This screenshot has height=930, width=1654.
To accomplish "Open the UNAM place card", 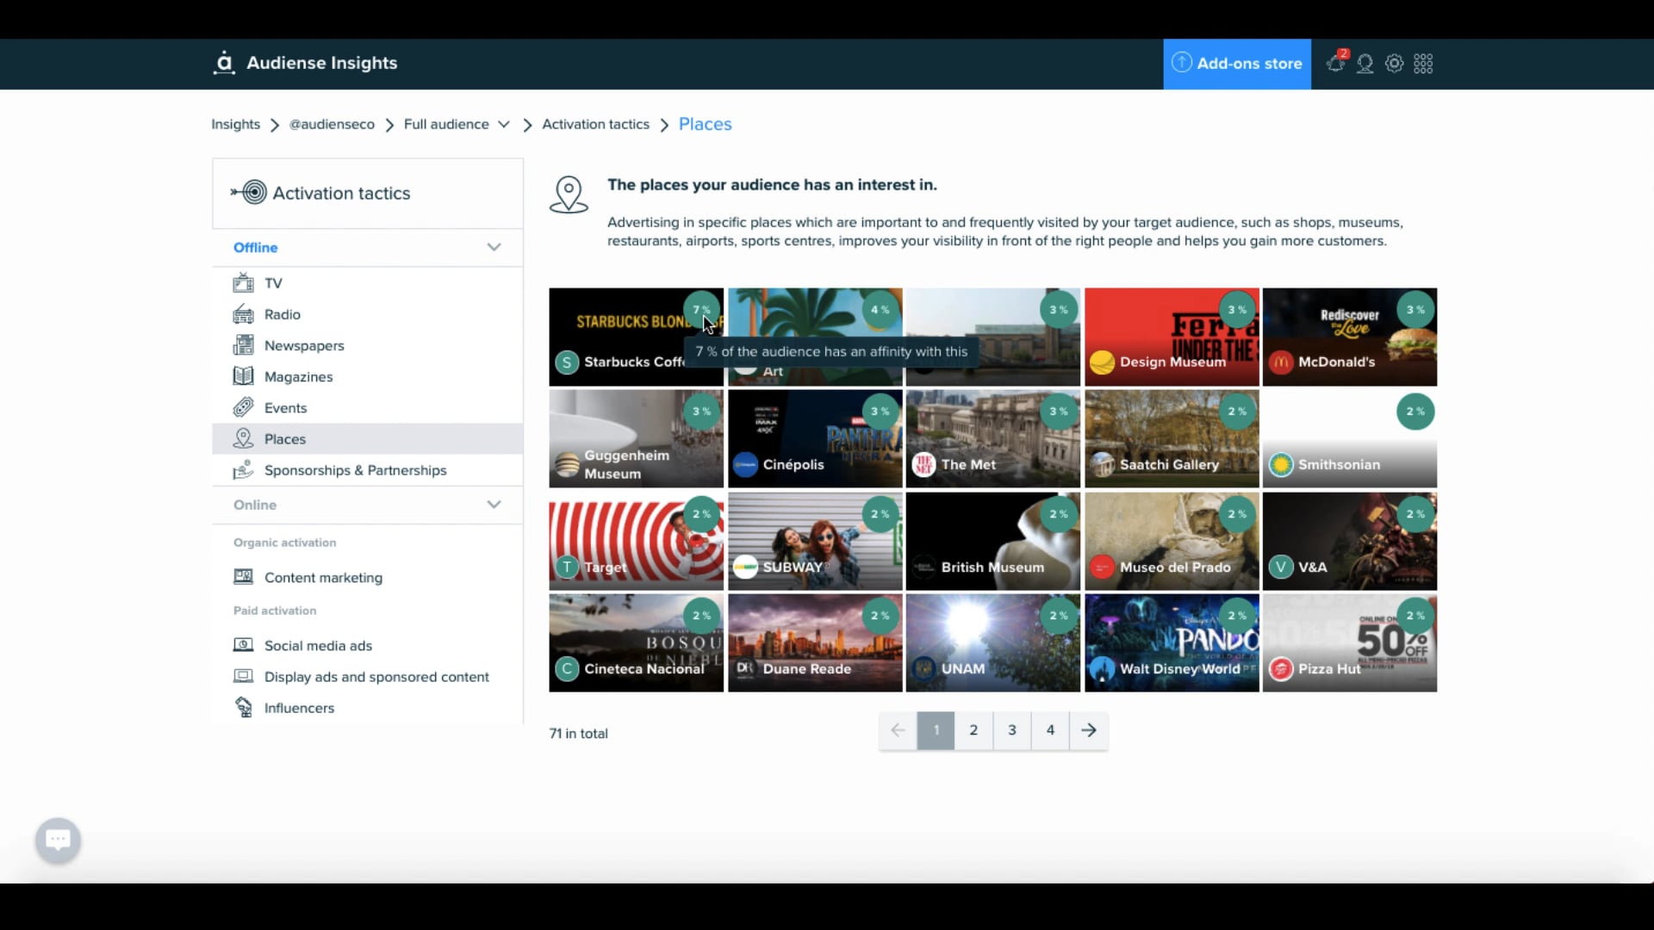I will click(x=993, y=642).
